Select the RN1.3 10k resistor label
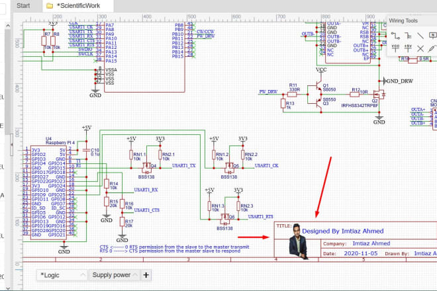 click(x=218, y=208)
